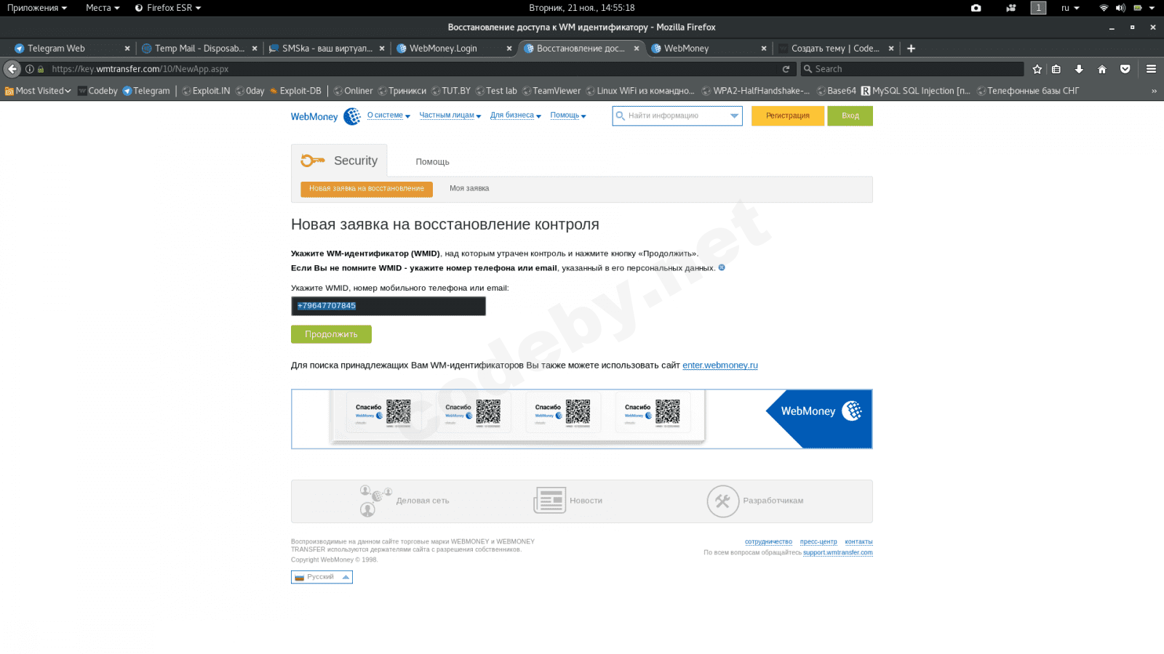The height and width of the screenshot is (654, 1164).
Task: Save the page to Pocket icon
Action: pos(1125,69)
